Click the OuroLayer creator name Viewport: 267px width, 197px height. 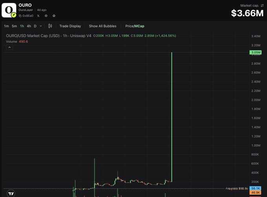coord(26,10)
